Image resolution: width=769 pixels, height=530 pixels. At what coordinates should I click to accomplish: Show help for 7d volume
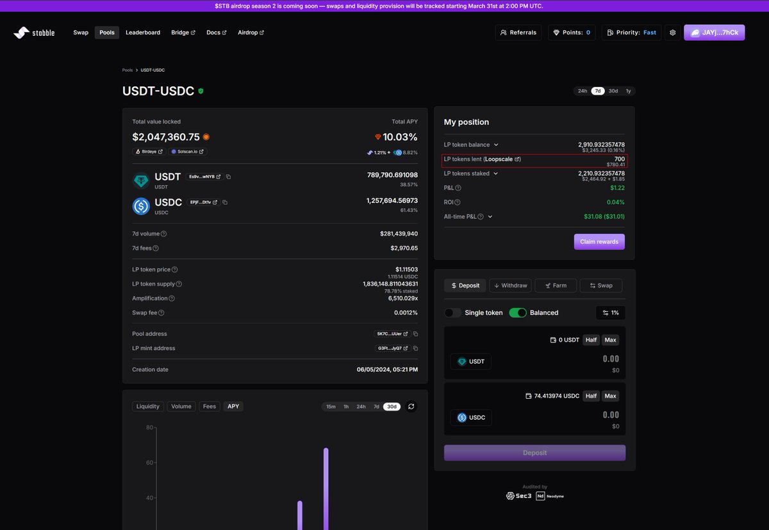pyautogui.click(x=164, y=234)
